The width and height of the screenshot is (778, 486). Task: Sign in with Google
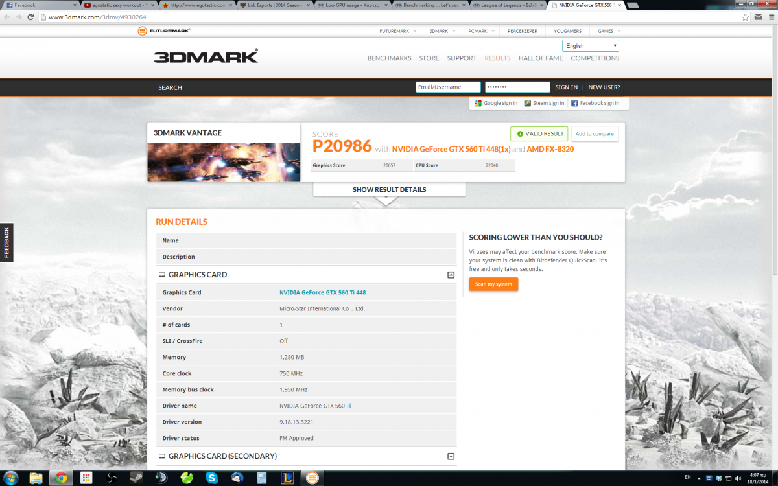pos(496,103)
